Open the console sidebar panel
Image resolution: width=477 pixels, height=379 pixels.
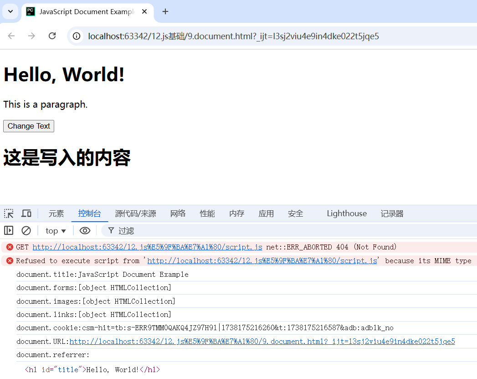coord(8,230)
